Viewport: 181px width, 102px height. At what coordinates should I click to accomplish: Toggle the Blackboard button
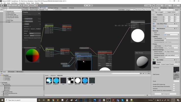click(139, 10)
